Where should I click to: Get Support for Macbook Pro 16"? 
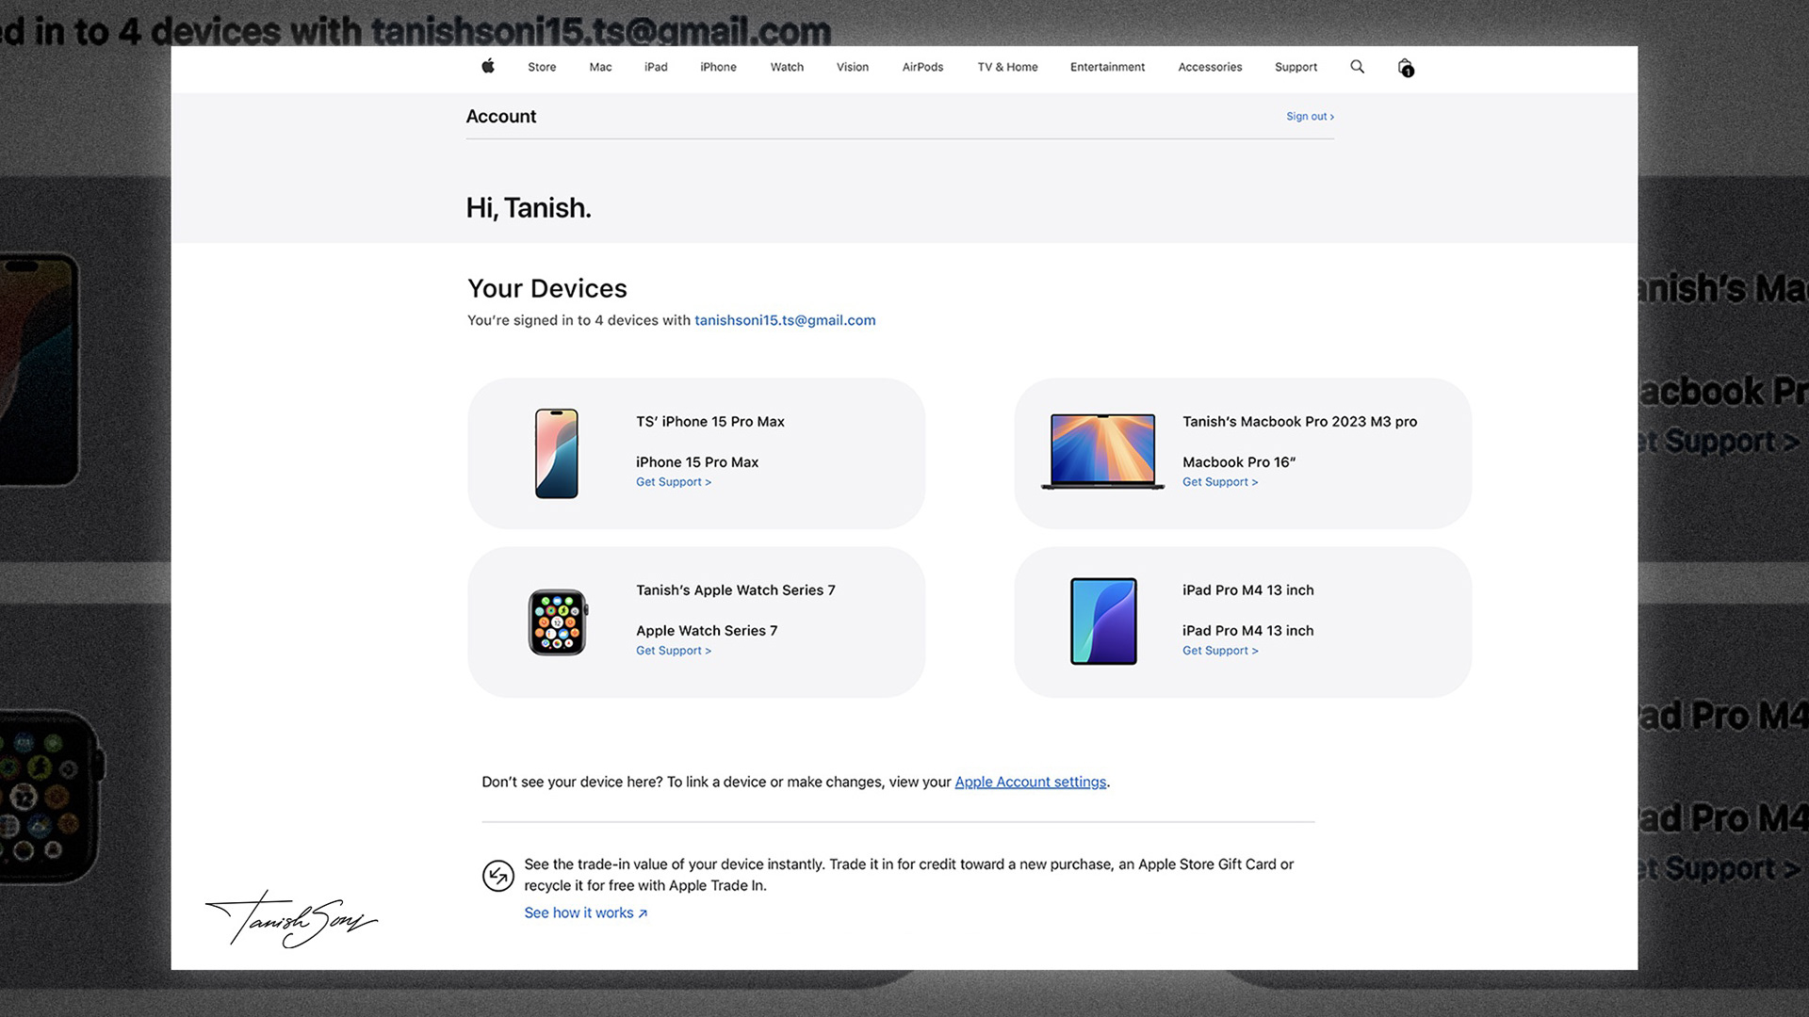click(1219, 482)
